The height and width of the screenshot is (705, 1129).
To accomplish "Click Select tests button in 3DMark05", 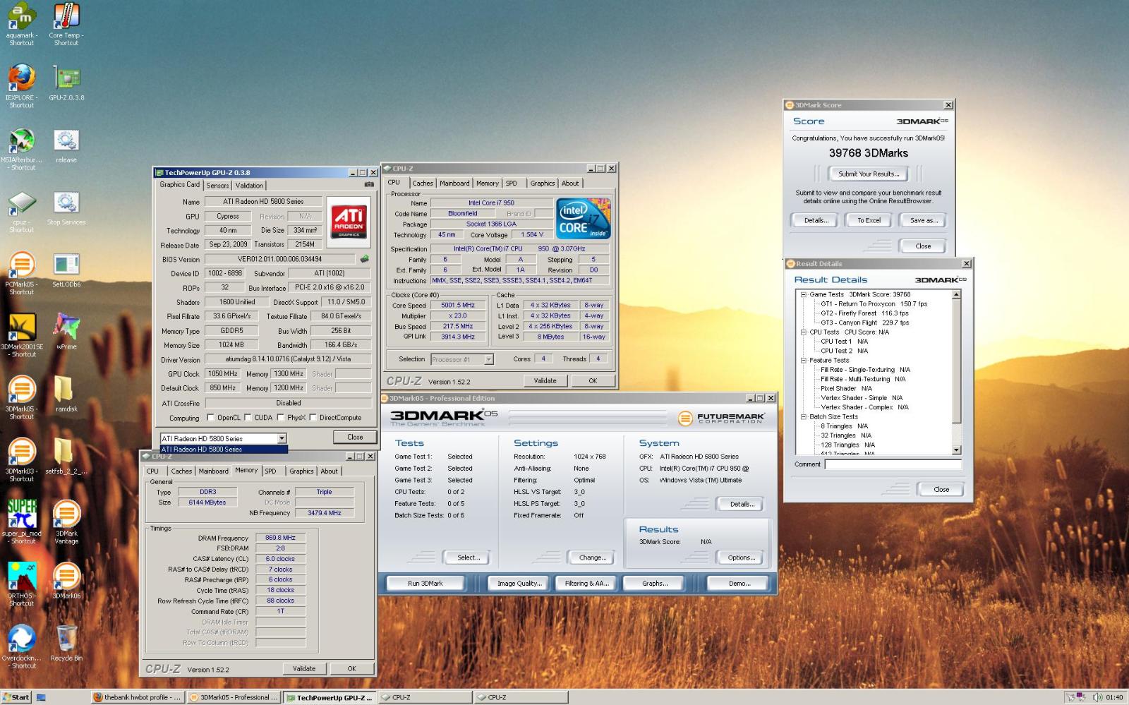I will (469, 558).
